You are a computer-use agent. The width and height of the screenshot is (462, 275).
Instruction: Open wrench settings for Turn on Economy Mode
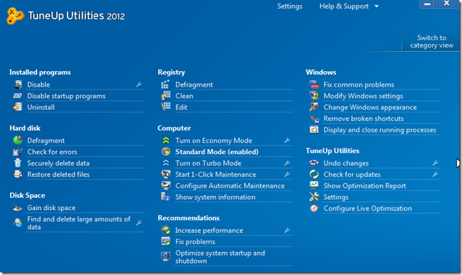pyautogui.click(x=287, y=140)
